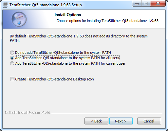
Task: Click the Create TeraStitcher Desktop Icon label text
Action: coord(54,79)
